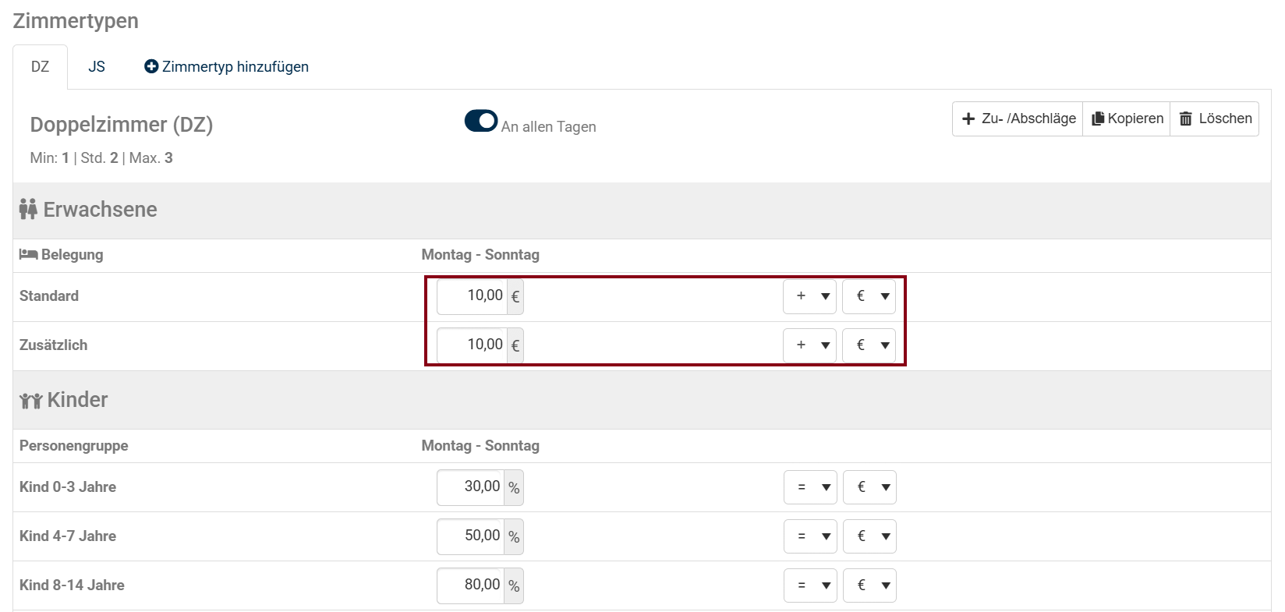Viewport: 1285px width, 612px height.
Task: Switch to the JS room type tab
Action: [97, 67]
